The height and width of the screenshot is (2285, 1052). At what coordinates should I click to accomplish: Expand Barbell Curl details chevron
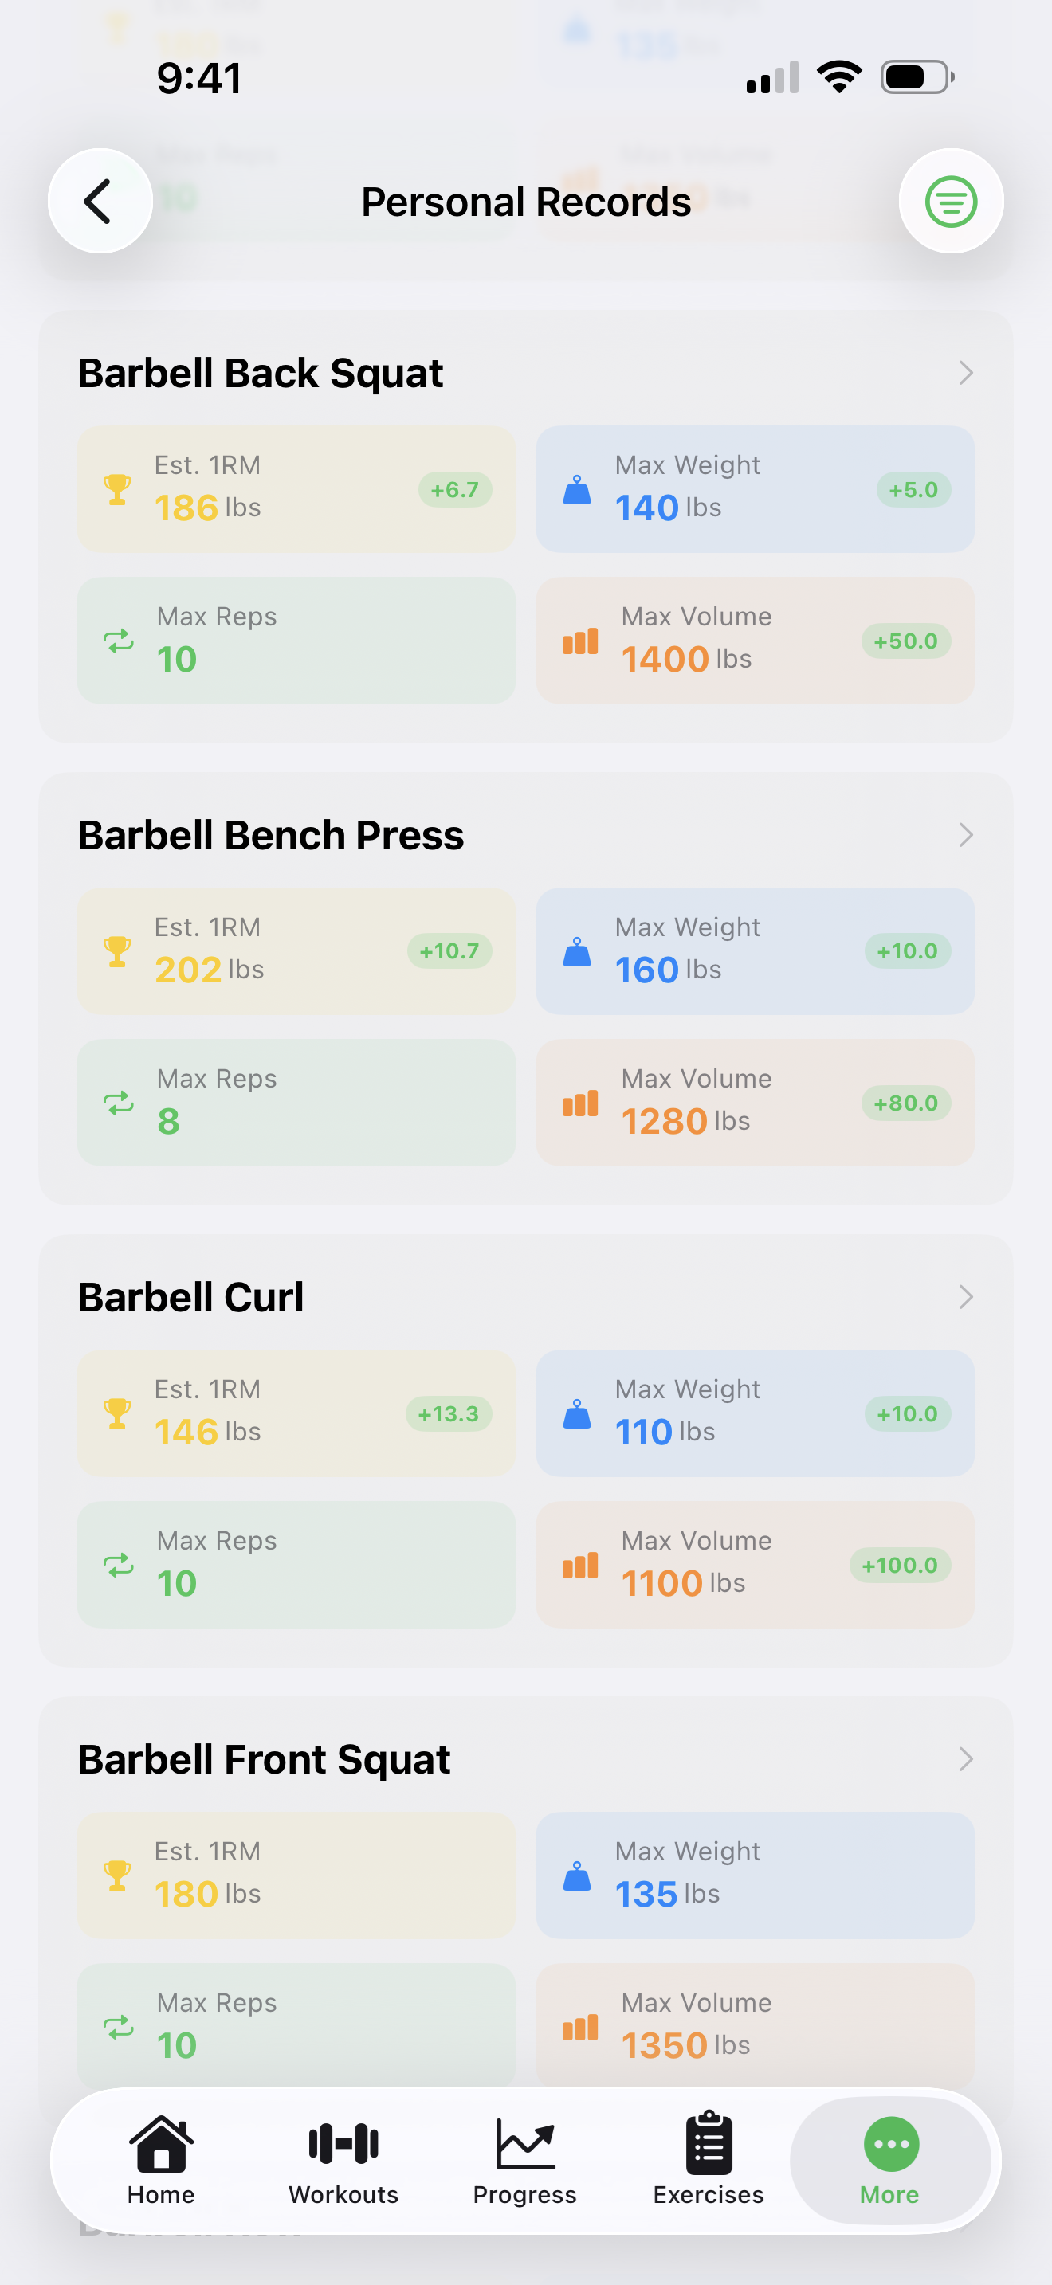[x=965, y=1297]
